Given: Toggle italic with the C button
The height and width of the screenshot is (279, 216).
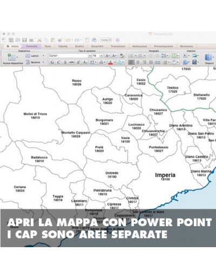Looking at the screenshot, I should point(59,62).
